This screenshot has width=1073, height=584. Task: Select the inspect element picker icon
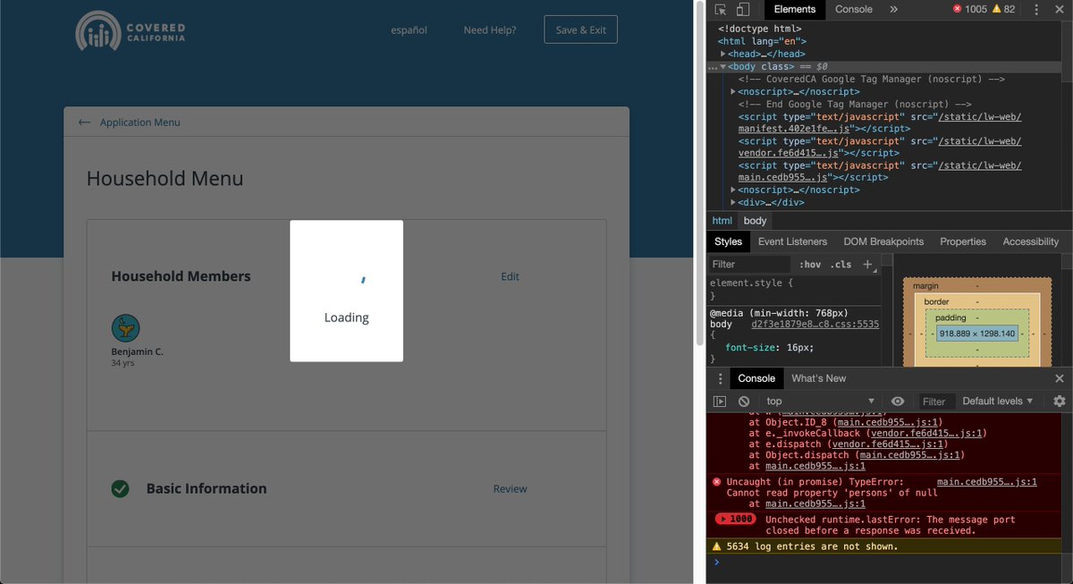tap(722, 9)
